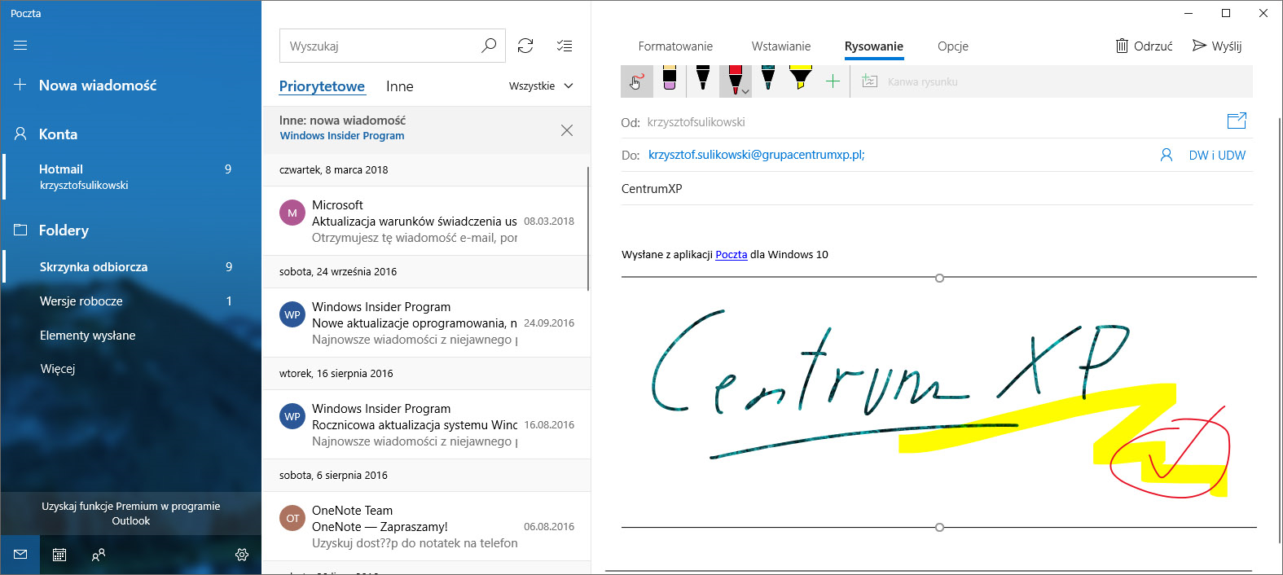Sync mailbox with refresh icon
The width and height of the screenshot is (1283, 575).
pos(525,46)
